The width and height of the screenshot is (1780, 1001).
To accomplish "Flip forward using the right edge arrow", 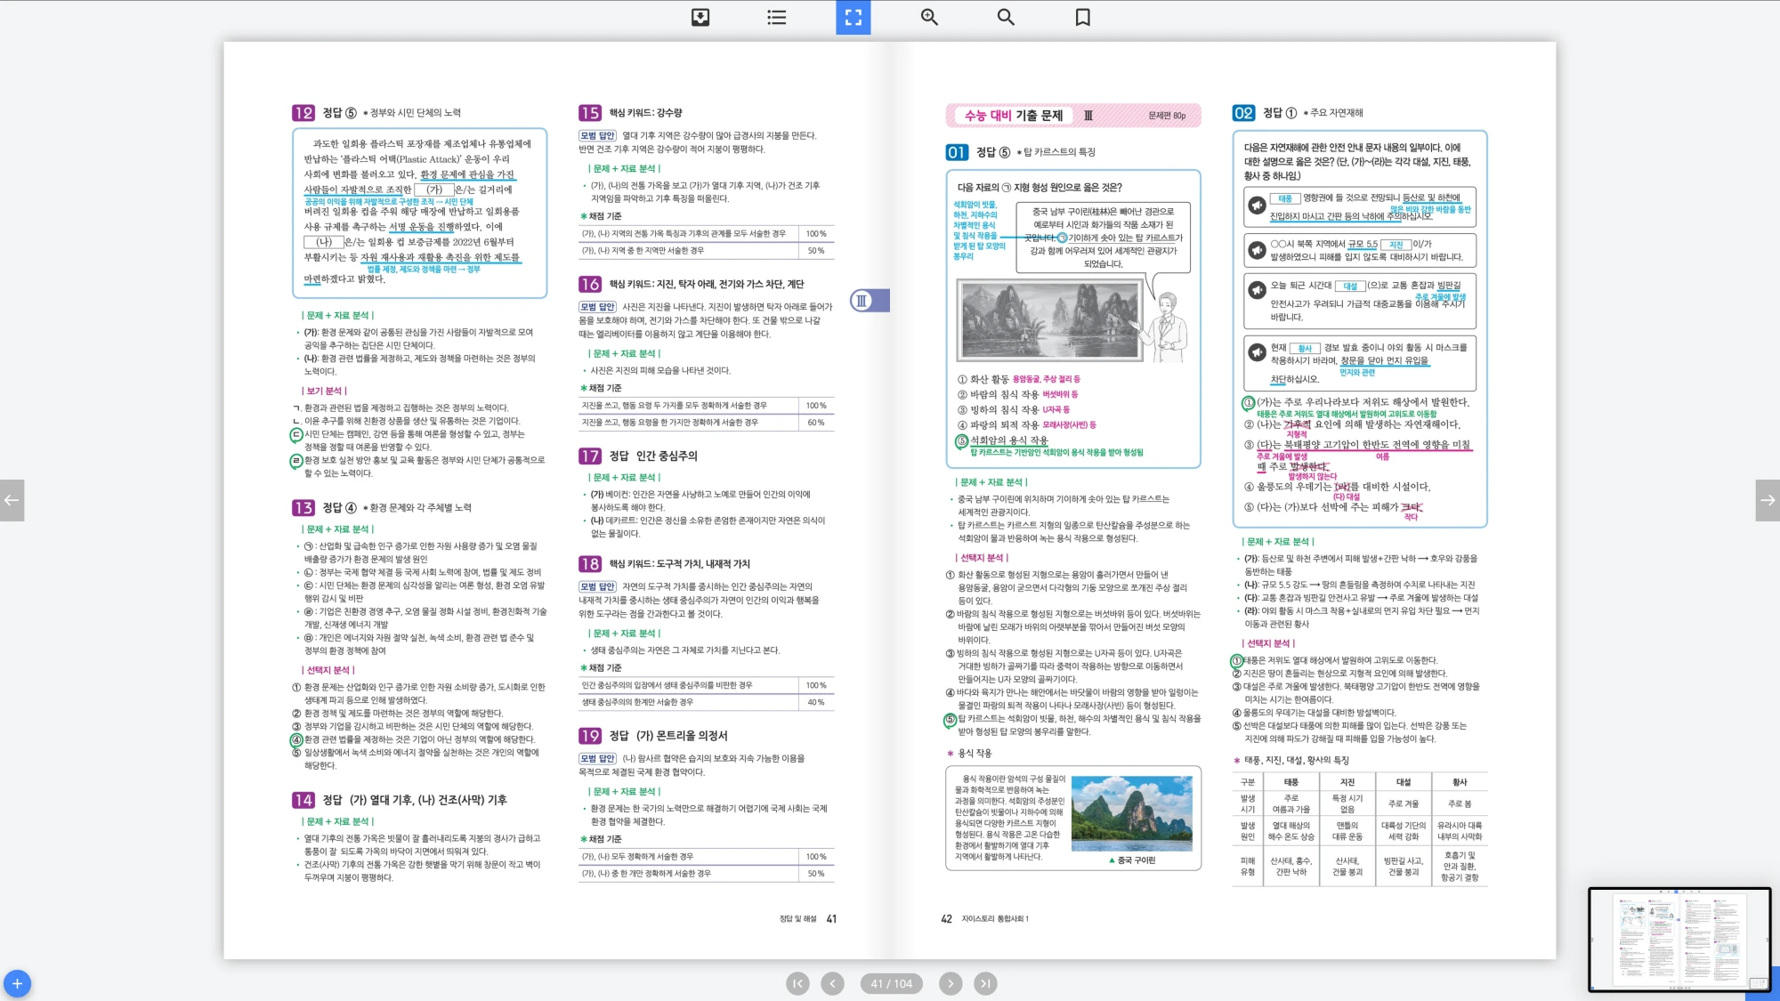I will [x=1768, y=500].
